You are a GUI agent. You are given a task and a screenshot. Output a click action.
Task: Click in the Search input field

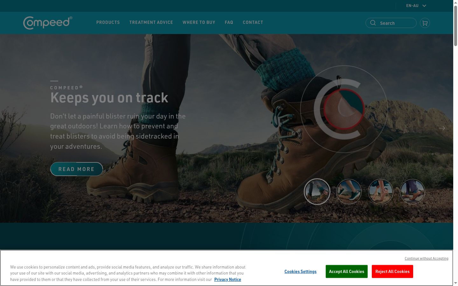(391, 23)
